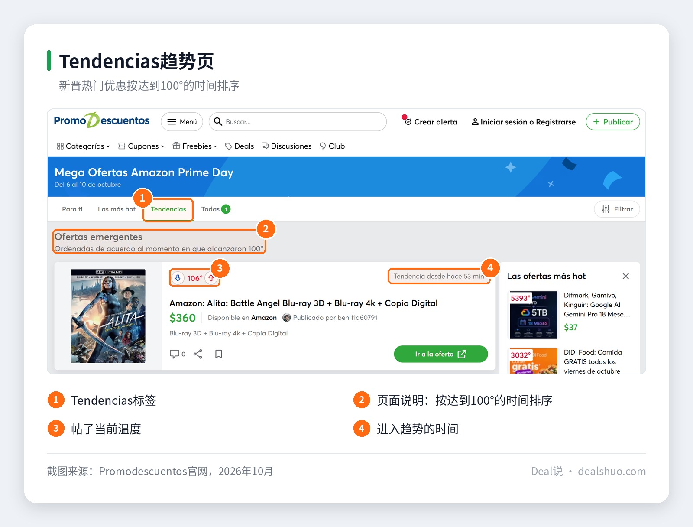Click the Mega Ofertas Amazon Prime Day banner
This screenshot has height=527, width=693.
(x=346, y=177)
